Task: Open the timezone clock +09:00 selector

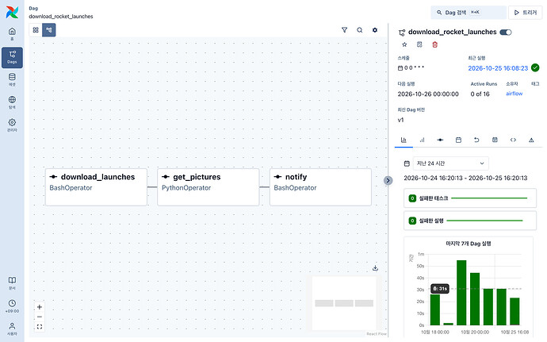Action: 12,306
